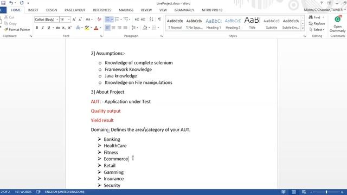Viewport: 347px width, 195px height.
Task: Pick the red font color swatch
Action: [96, 28]
